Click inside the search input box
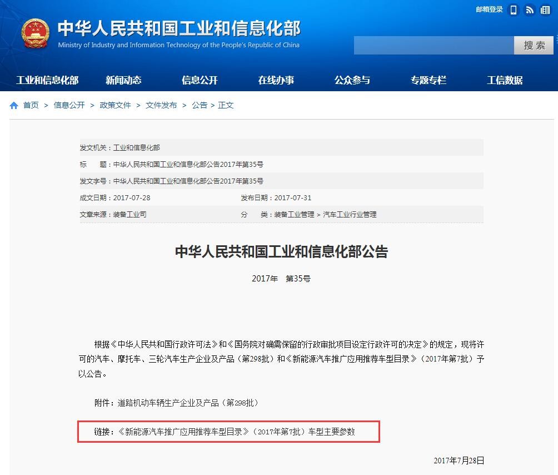This screenshot has width=558, height=475. tap(434, 45)
